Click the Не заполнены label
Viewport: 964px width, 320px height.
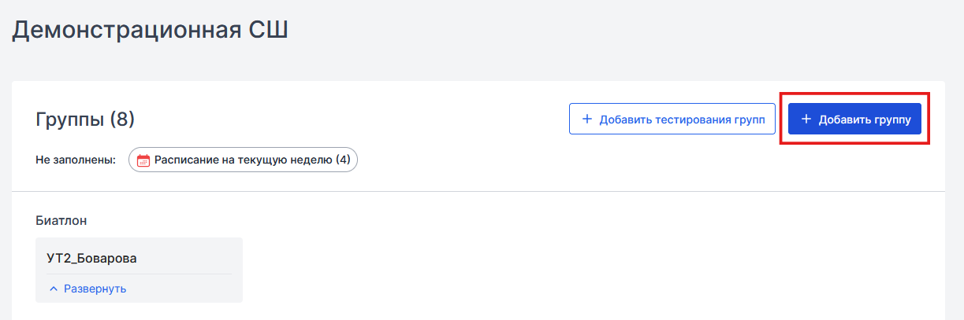click(x=76, y=160)
